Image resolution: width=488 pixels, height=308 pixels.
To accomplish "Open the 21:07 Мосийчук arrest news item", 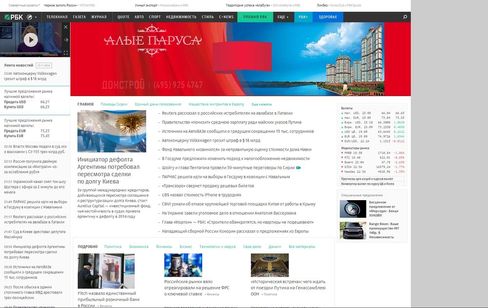I will tap(35, 234).
